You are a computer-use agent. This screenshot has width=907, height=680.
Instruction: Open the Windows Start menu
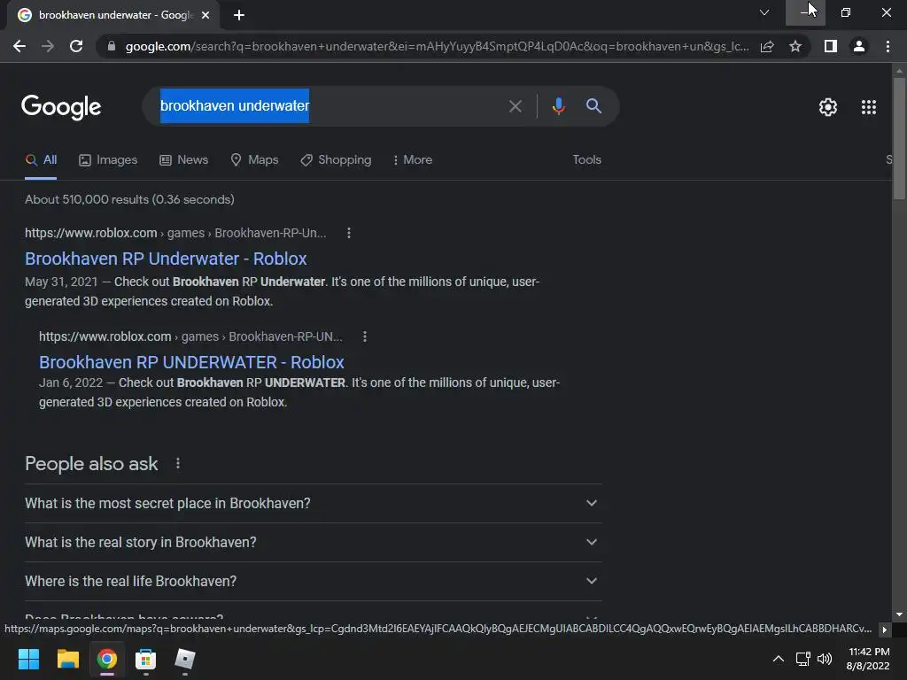pyautogui.click(x=28, y=659)
